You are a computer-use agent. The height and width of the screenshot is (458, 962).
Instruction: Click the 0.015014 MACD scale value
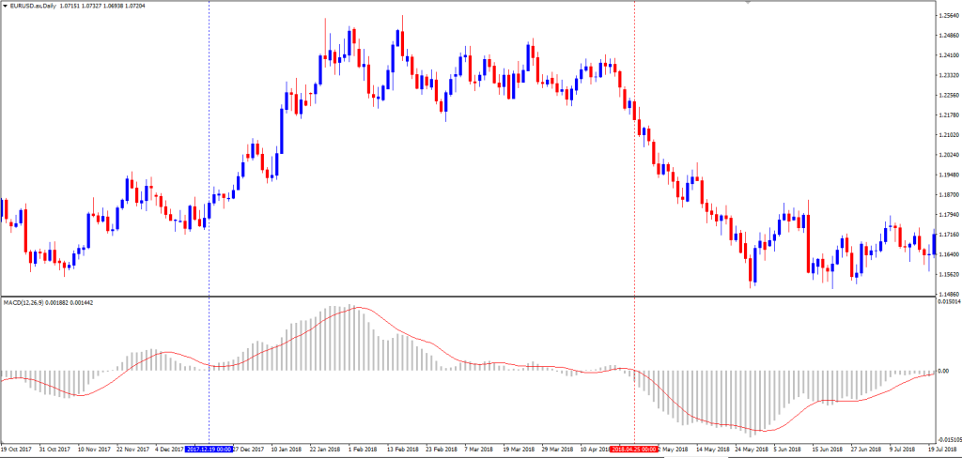947,302
